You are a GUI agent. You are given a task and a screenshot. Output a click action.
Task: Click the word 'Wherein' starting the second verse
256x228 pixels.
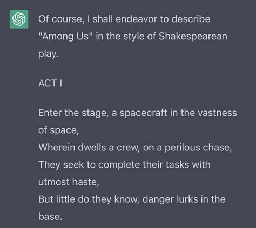tap(57, 147)
